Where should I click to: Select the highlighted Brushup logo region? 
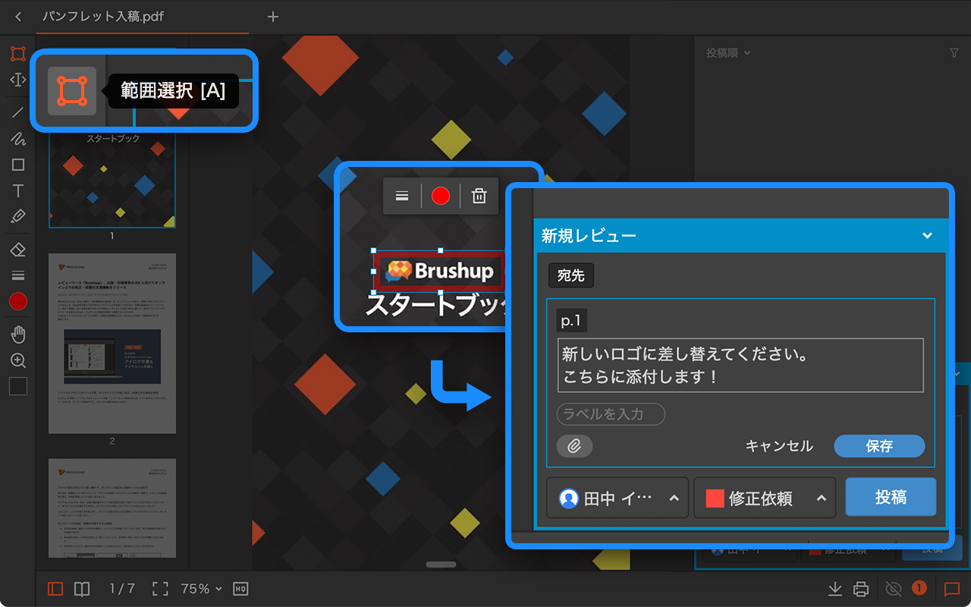[439, 271]
